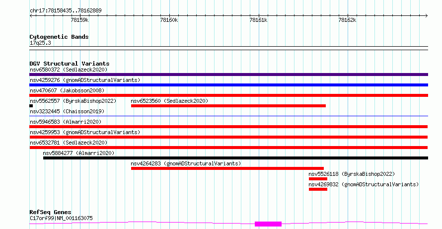
Task: Open the nsv6532781 (Sedlazeck2020) label
Action: 69,143
